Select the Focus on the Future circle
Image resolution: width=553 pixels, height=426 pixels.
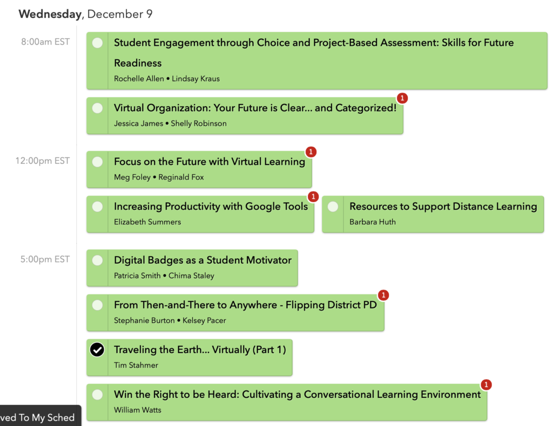[x=97, y=162]
